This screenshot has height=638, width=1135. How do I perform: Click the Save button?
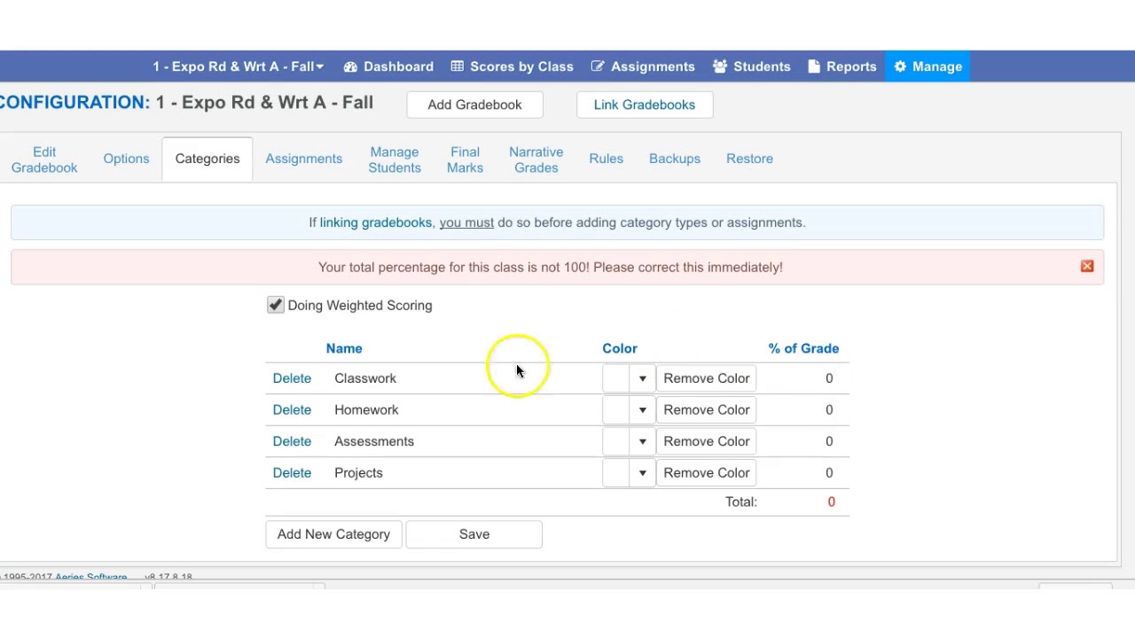[474, 534]
